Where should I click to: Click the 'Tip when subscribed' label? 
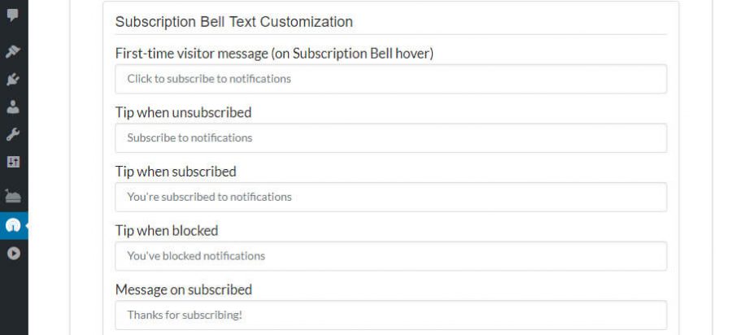pyautogui.click(x=176, y=172)
